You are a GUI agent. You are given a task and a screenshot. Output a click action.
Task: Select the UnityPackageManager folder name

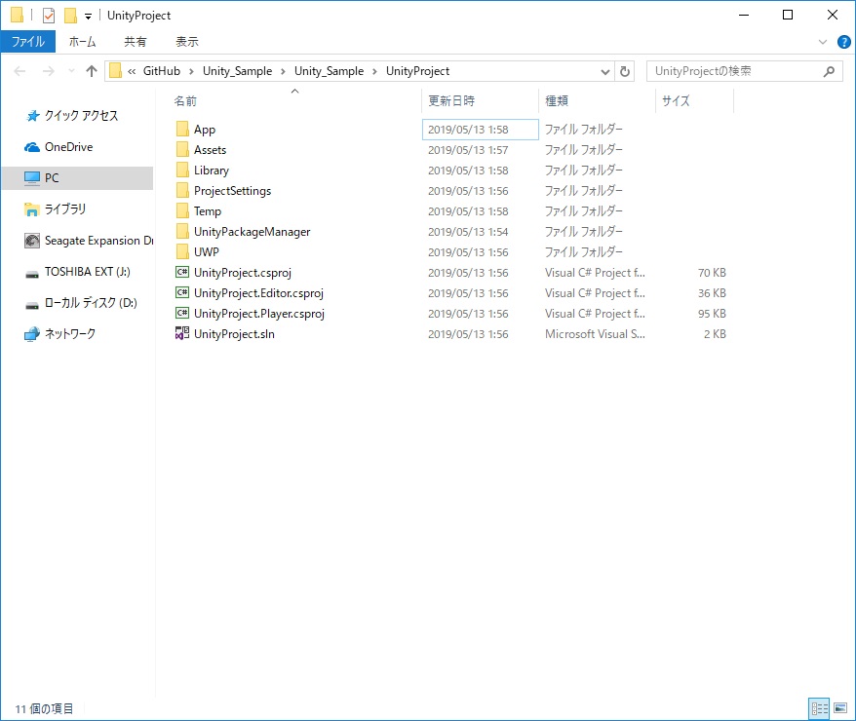[252, 232]
